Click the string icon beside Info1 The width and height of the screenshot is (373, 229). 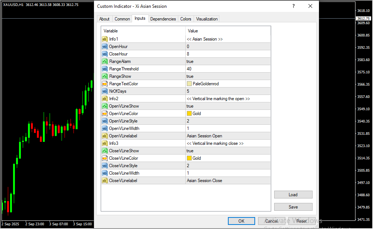coord(105,39)
